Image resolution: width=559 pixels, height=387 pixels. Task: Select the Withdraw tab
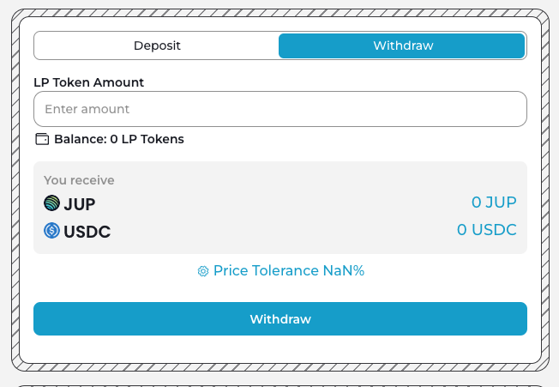402,46
